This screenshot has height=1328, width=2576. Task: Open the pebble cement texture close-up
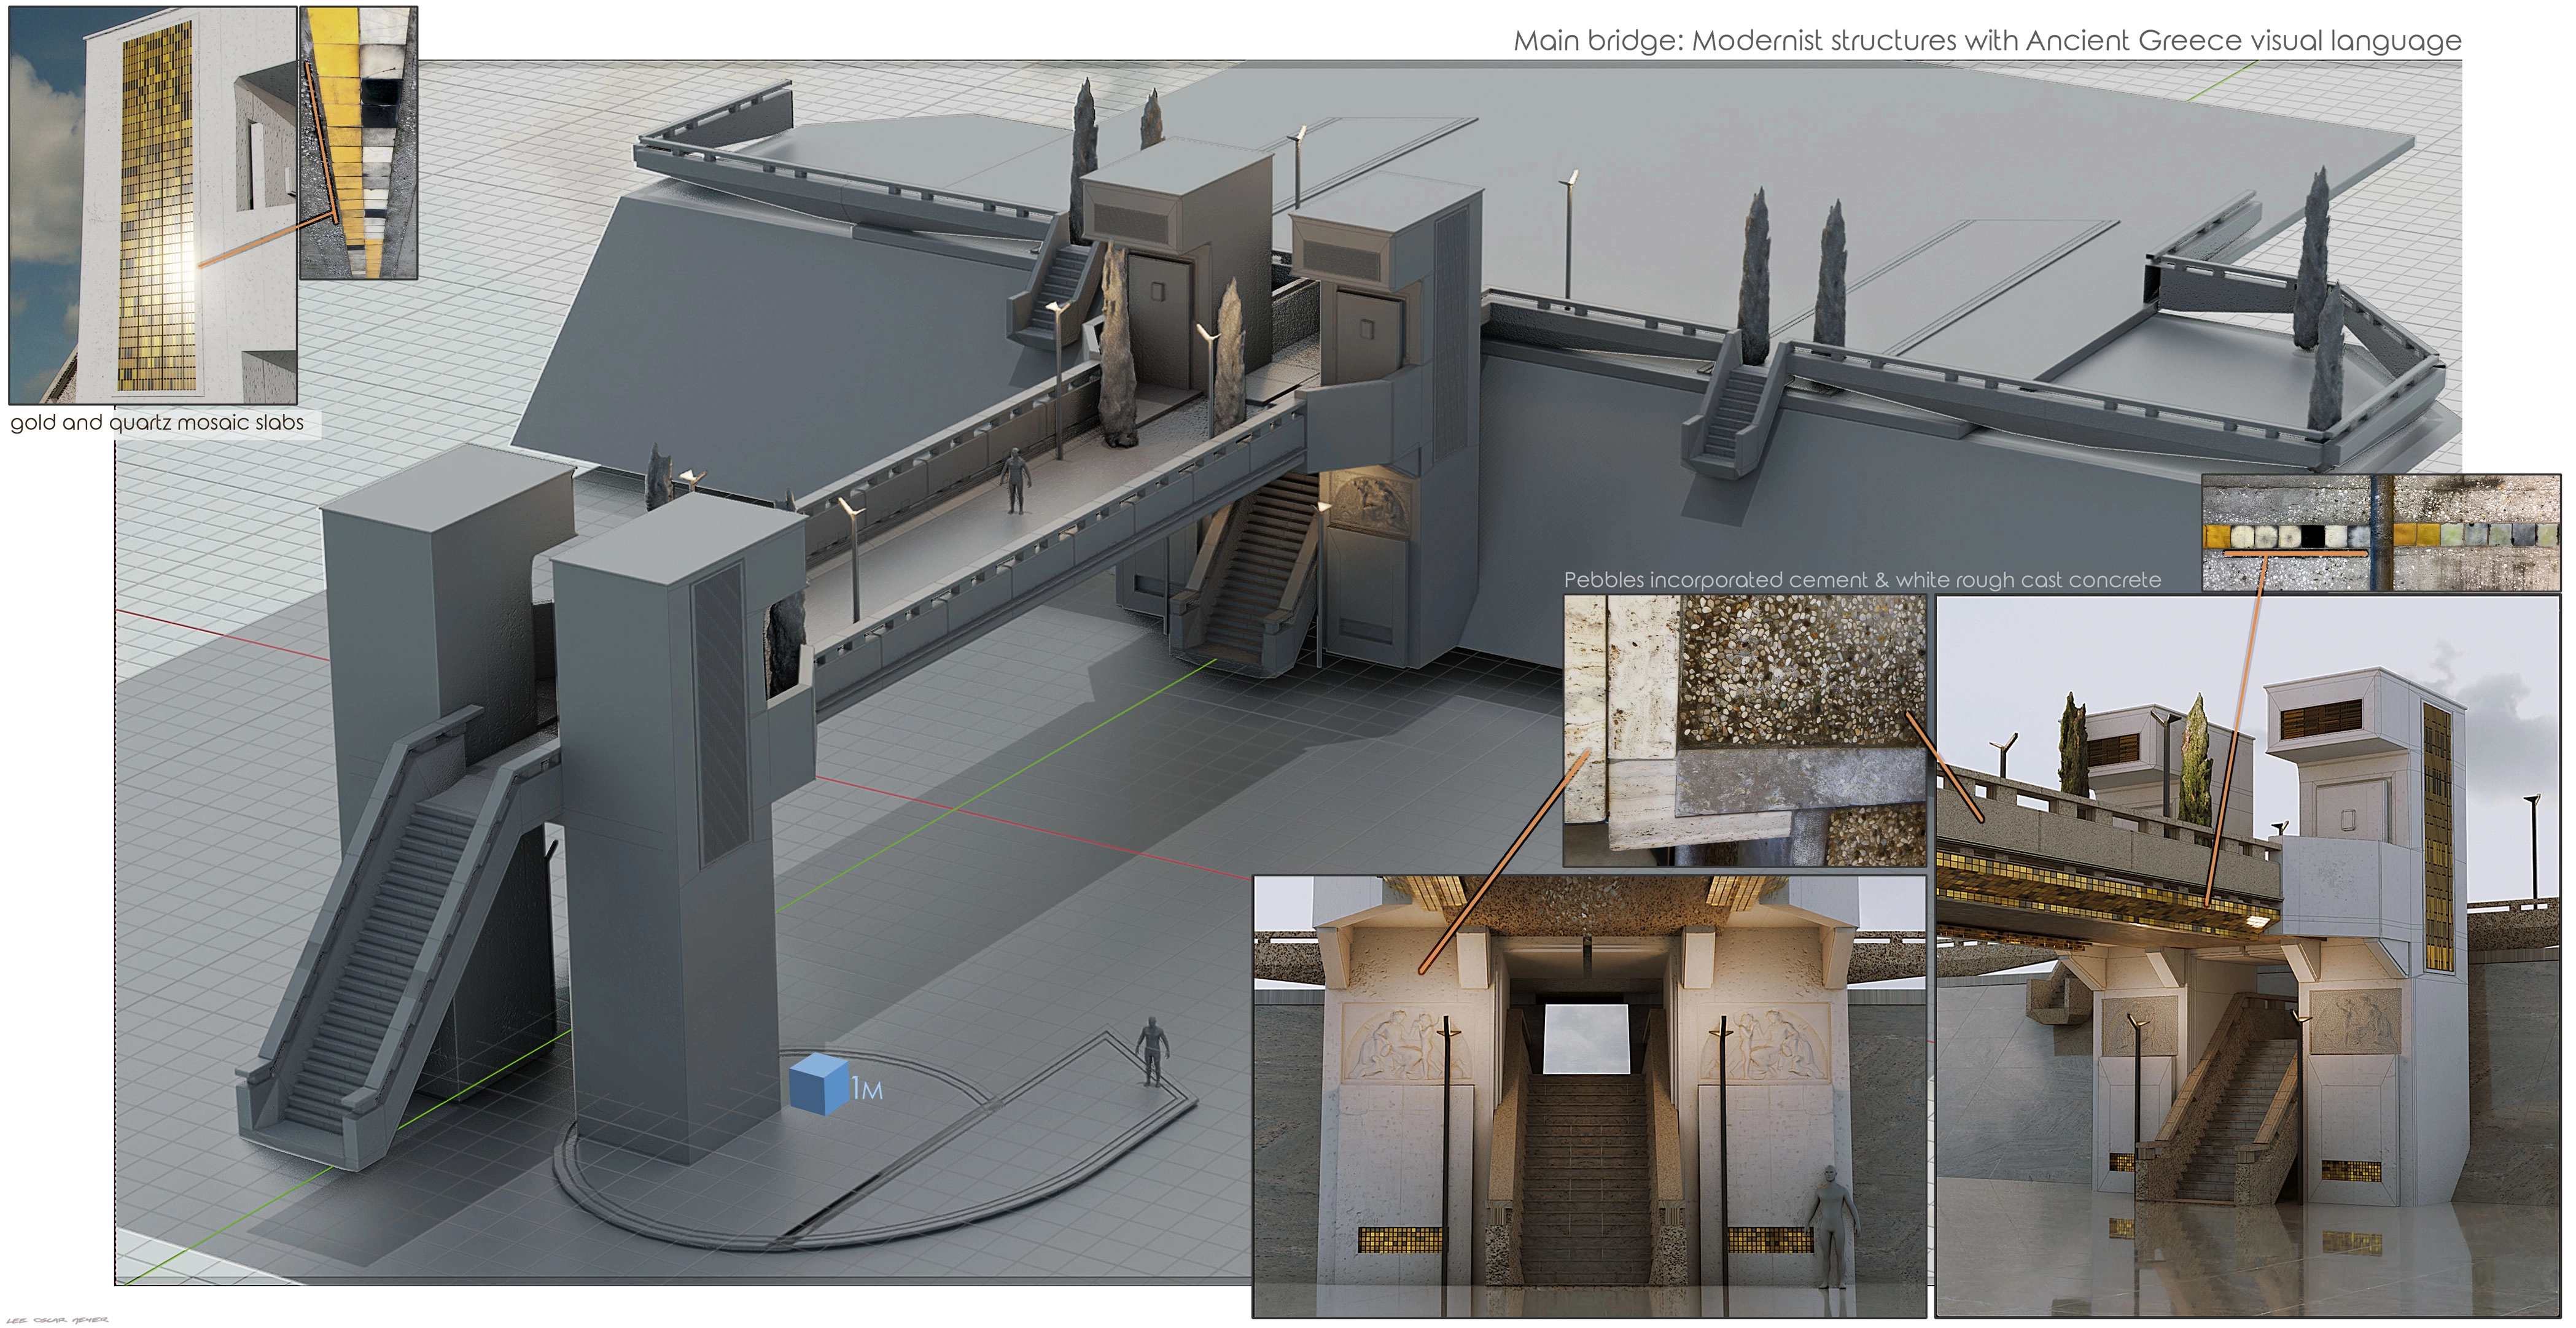[x=1744, y=730]
